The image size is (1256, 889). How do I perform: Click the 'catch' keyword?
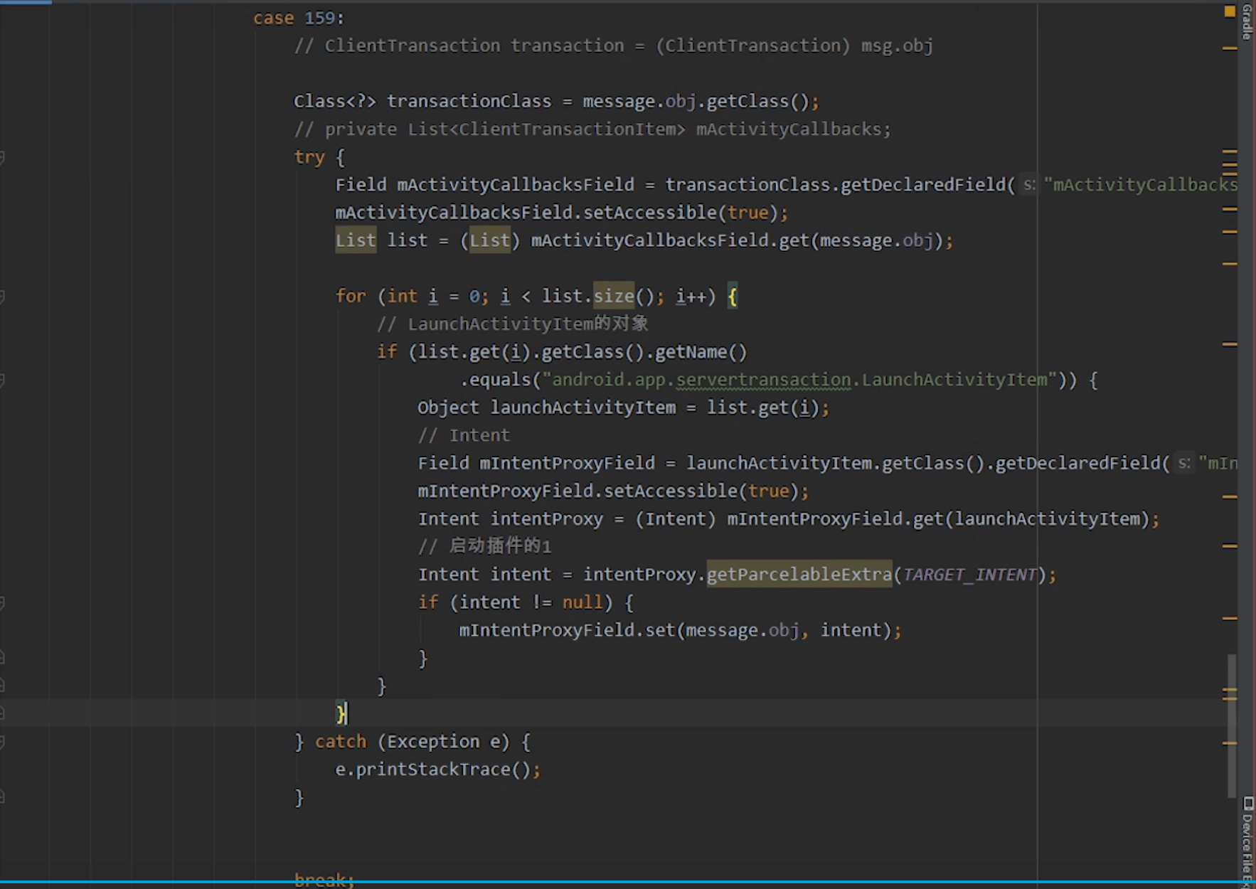(341, 742)
